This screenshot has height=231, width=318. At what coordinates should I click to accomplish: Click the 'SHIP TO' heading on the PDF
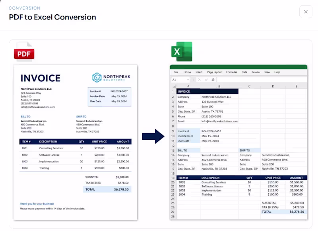[81, 117]
